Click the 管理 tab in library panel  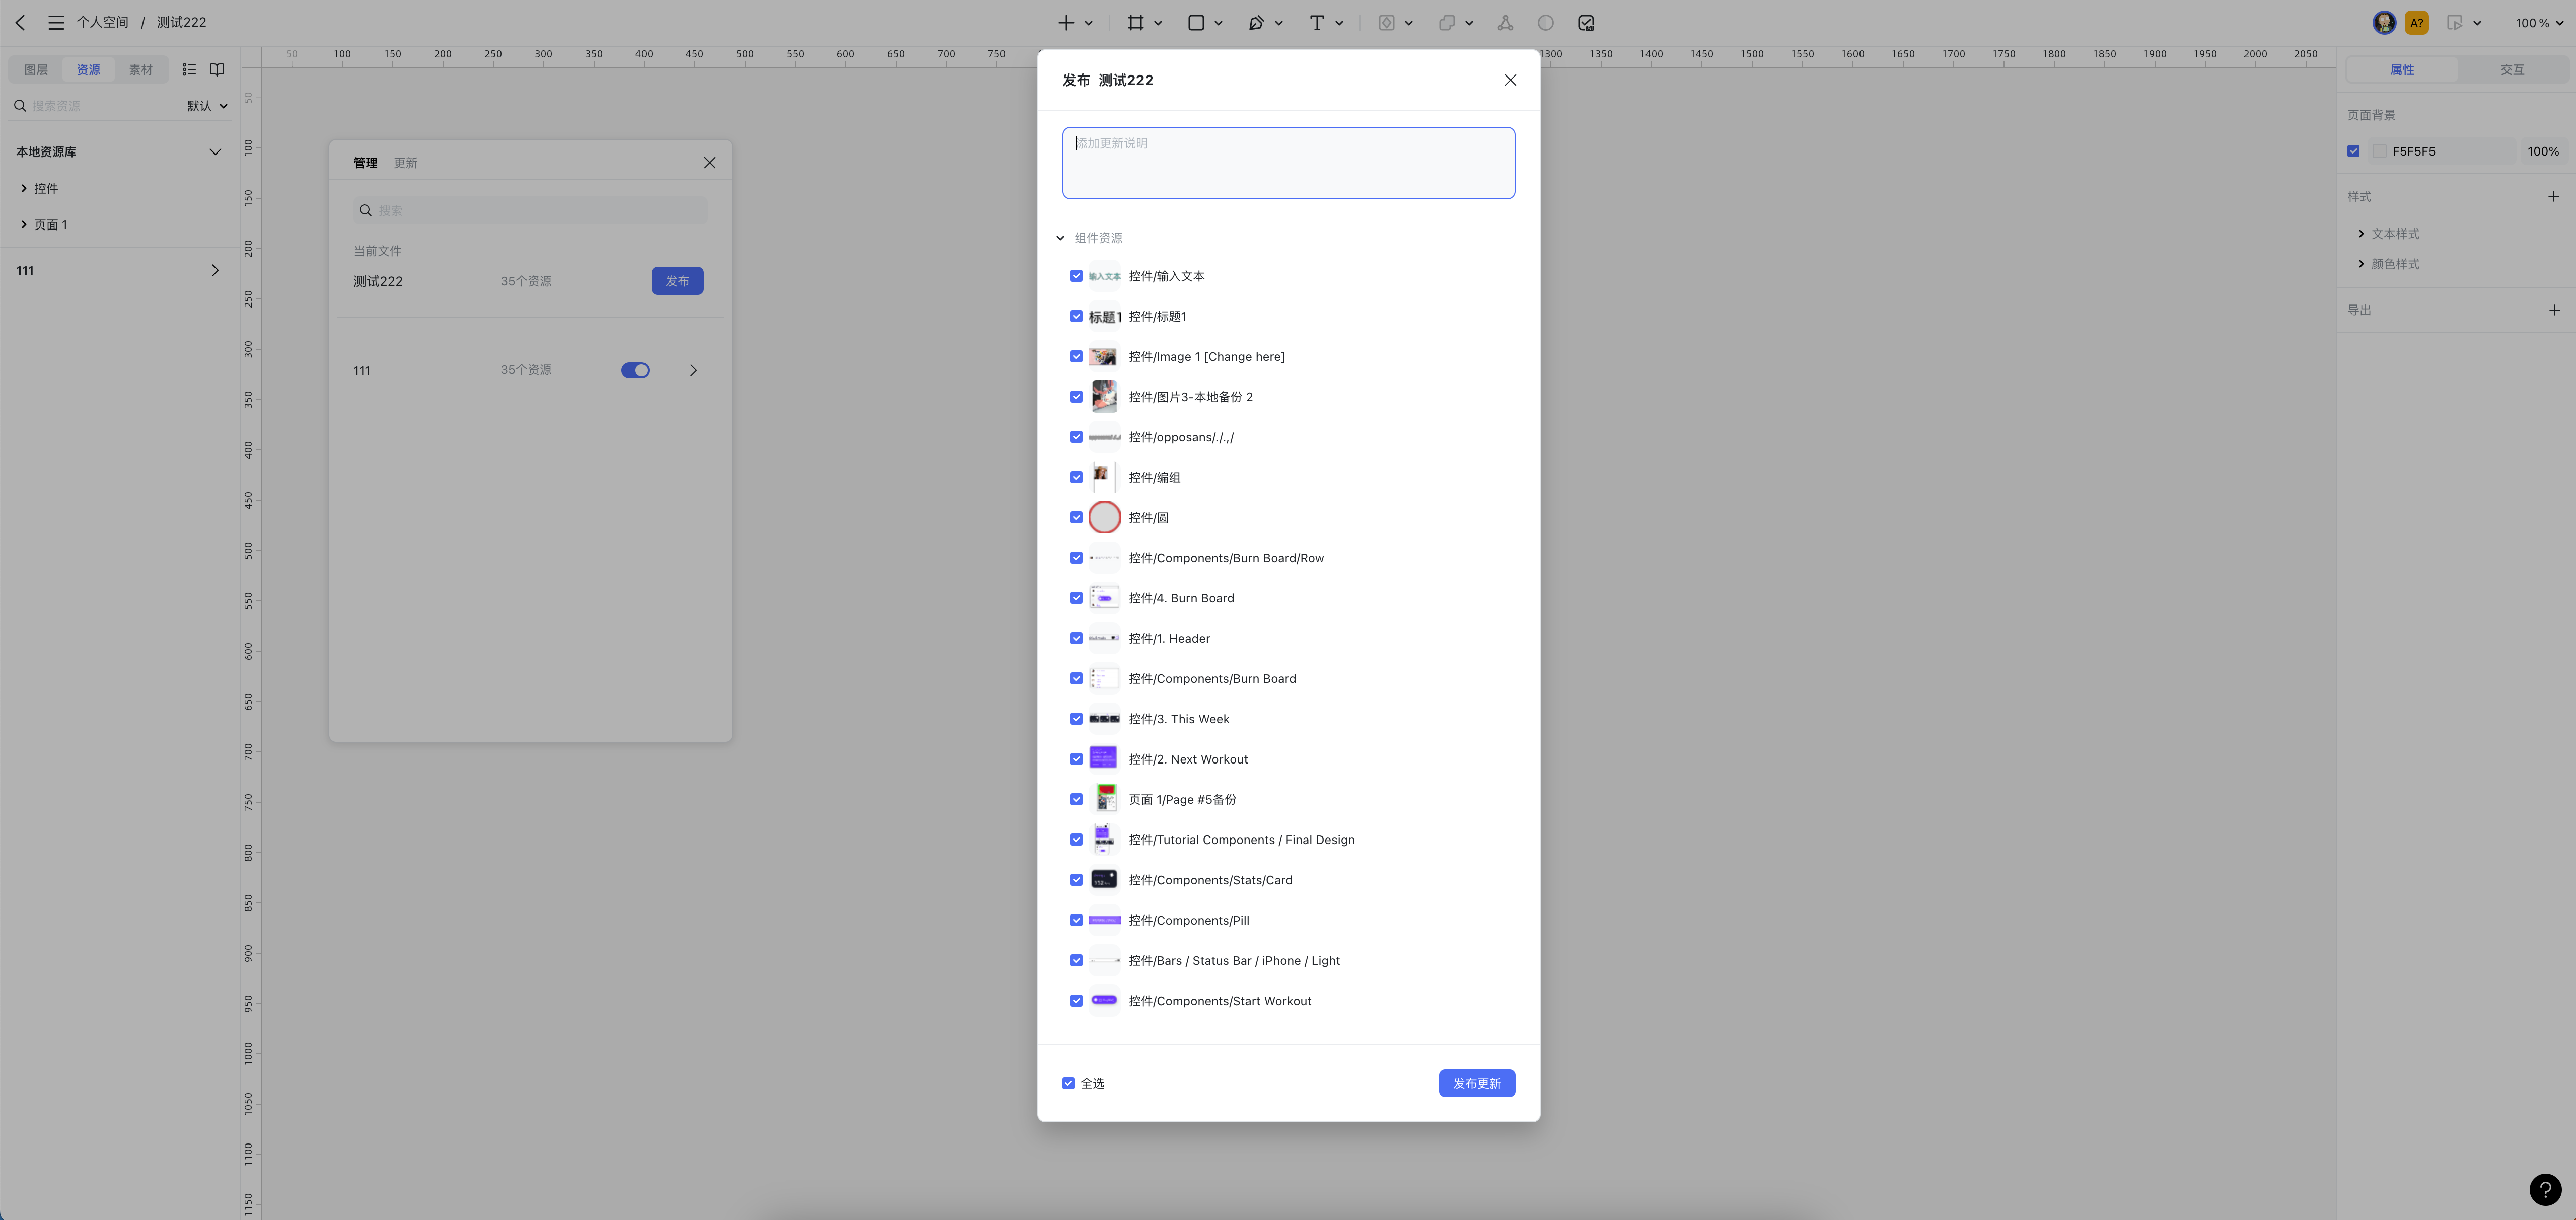point(365,162)
